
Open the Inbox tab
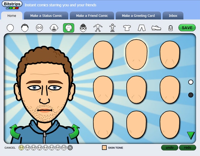pos(173,16)
